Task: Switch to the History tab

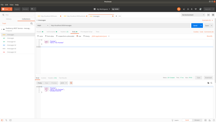Action: tap(9, 19)
